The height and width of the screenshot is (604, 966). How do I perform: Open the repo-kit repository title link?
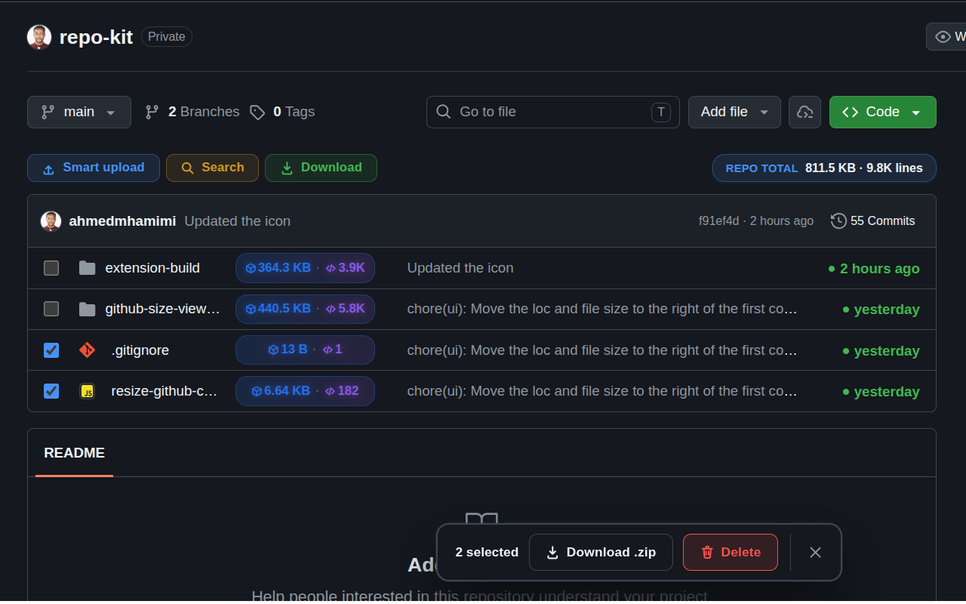pos(96,37)
